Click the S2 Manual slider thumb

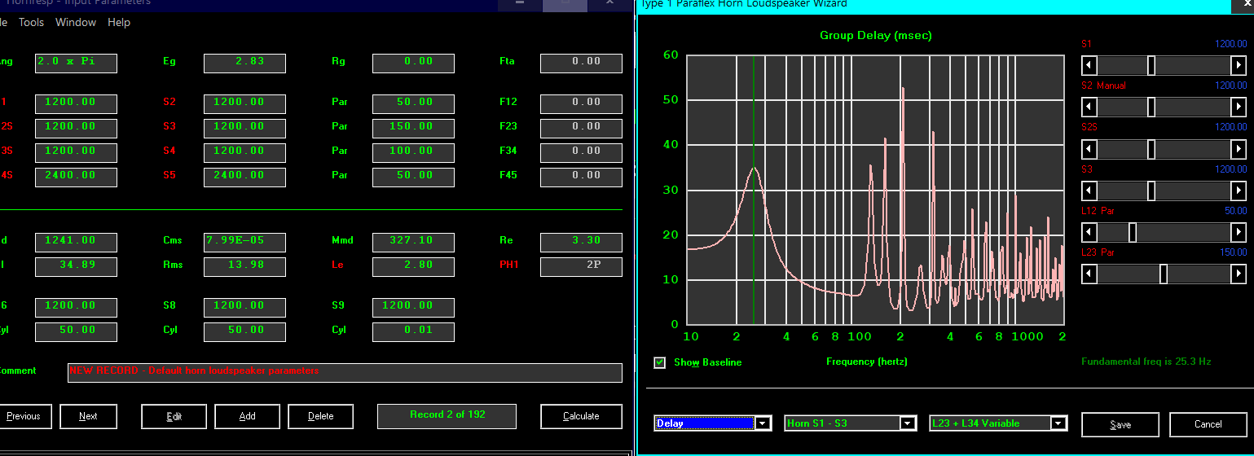(x=1151, y=106)
